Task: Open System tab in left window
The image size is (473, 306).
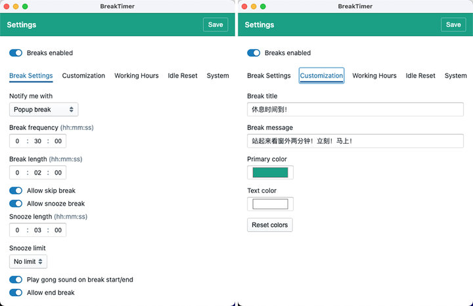Action: point(218,76)
